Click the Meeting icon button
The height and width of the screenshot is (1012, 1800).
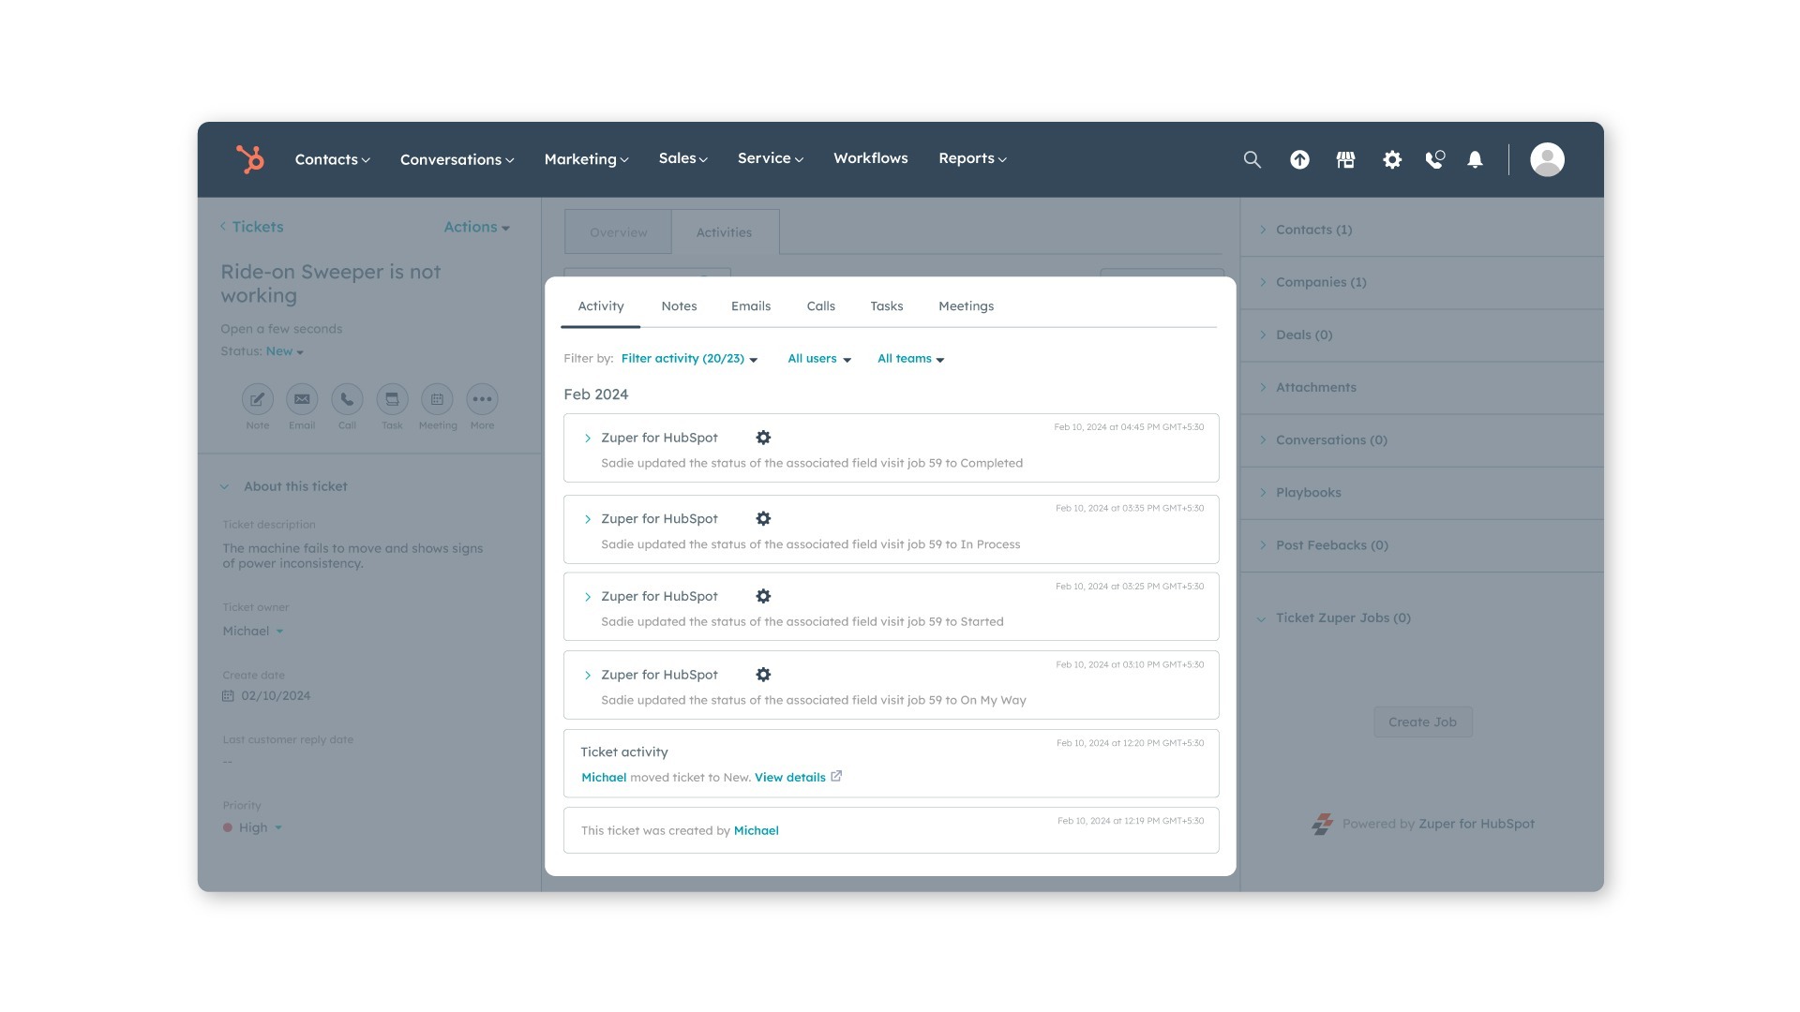tap(437, 399)
